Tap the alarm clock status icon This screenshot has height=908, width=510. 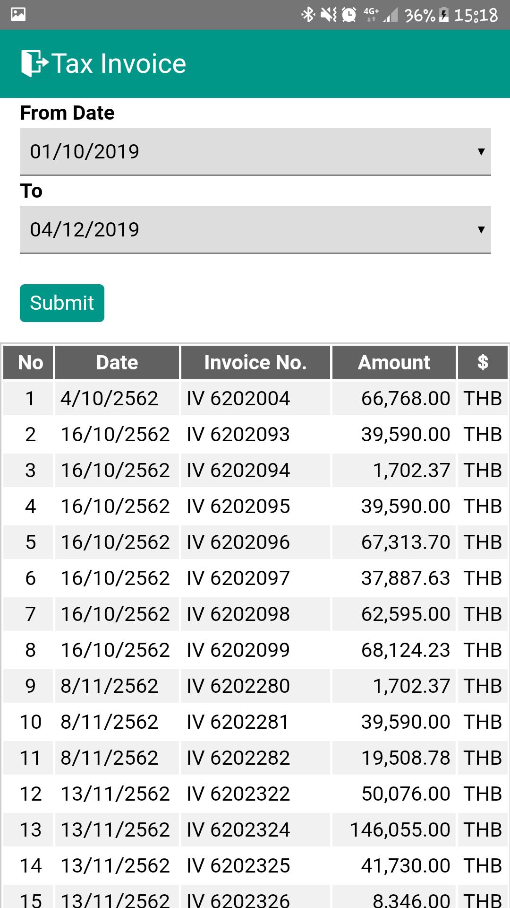(x=349, y=15)
